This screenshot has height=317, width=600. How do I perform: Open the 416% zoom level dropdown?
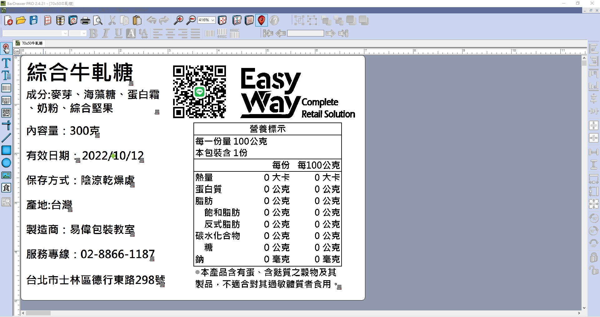pyautogui.click(x=213, y=20)
